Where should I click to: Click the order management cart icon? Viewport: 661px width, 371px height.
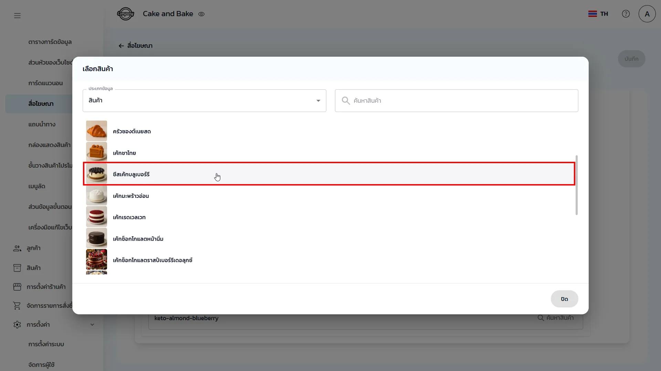17,305
